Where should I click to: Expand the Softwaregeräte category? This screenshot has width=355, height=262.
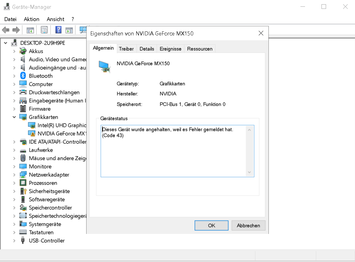coord(14,199)
